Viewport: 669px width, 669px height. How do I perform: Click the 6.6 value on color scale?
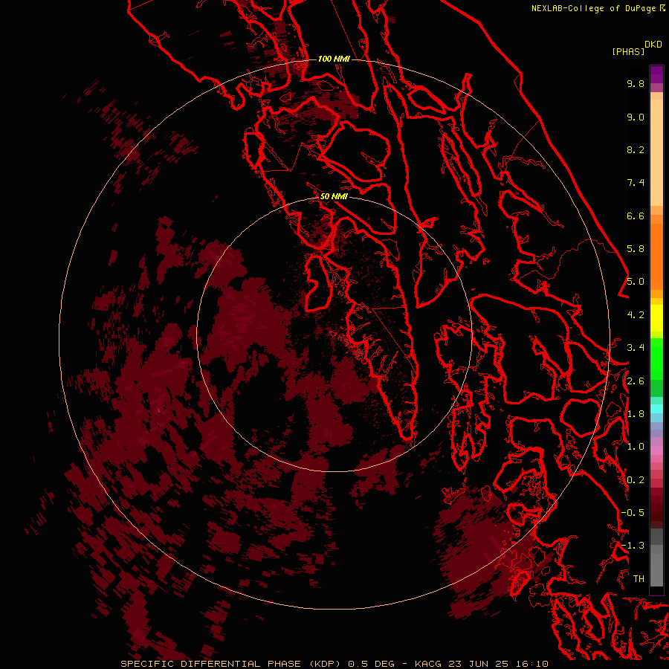click(636, 216)
